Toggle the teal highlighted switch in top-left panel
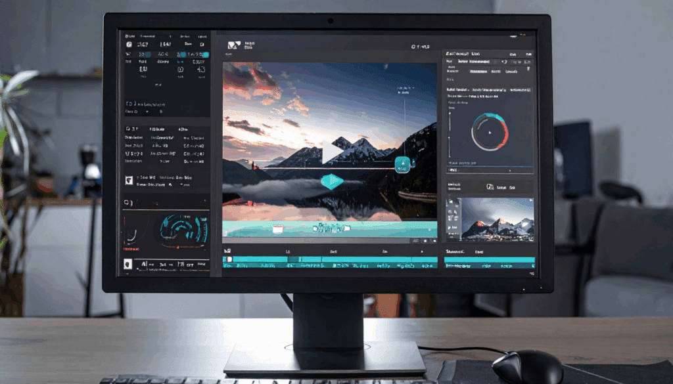673x384 pixels. 144,54
